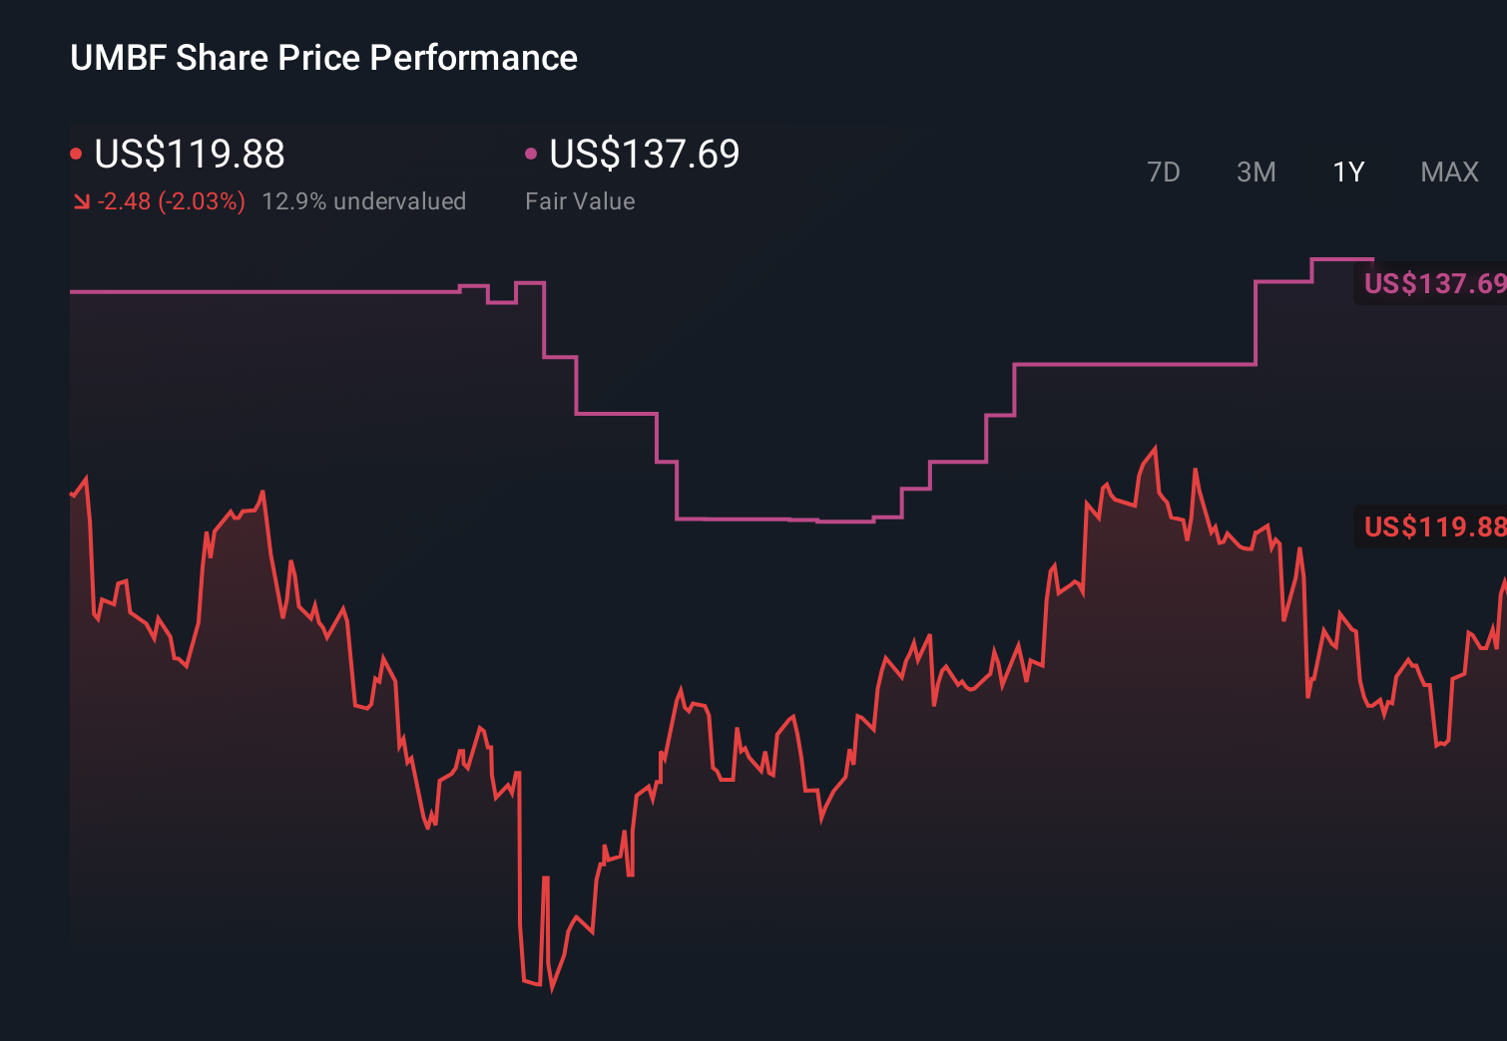Click the downward red arrow icon
The width and height of the screenshot is (1507, 1041).
[81, 200]
